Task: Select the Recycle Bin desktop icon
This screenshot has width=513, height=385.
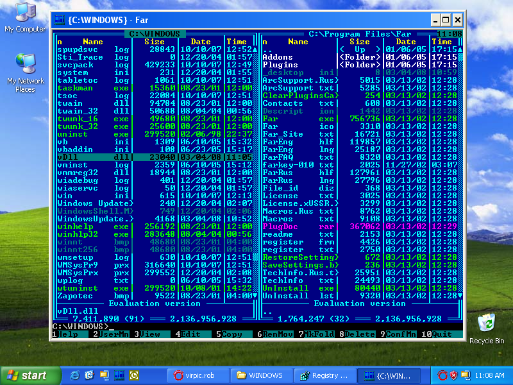Action: coord(487,329)
